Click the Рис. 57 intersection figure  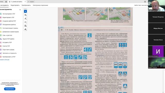[x=120, y=14]
